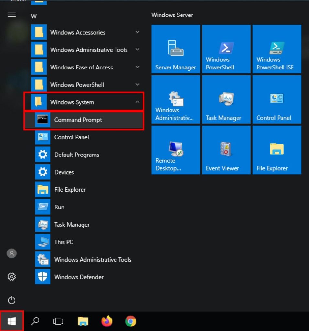Open the Event Viewer tile
The image size is (309, 331).
(226, 150)
